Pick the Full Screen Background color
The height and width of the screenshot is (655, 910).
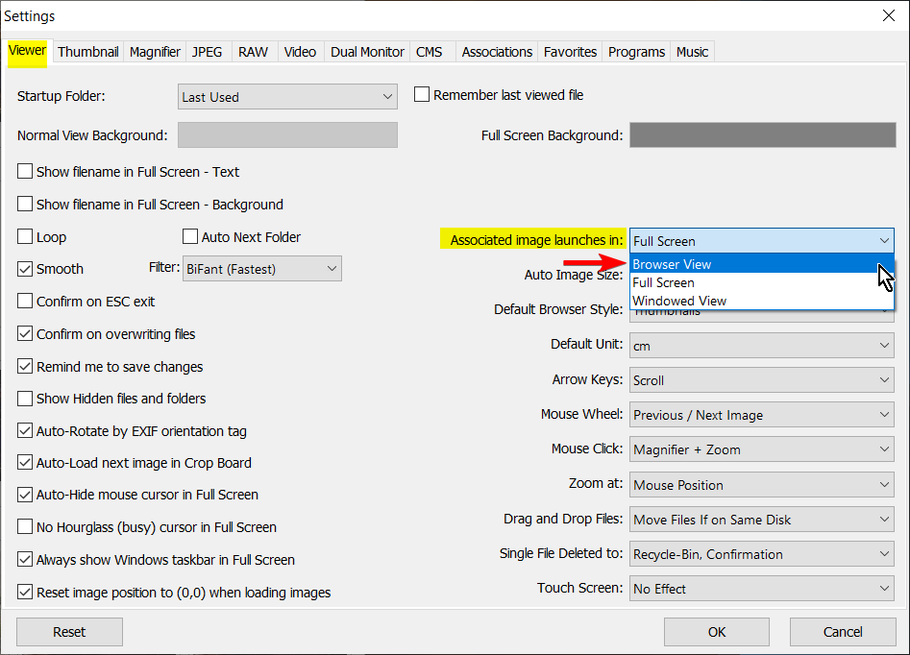click(763, 134)
